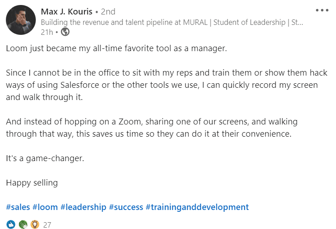Click the globe public visibility icon
Viewport: 336px width, 229px height.
coord(65,32)
